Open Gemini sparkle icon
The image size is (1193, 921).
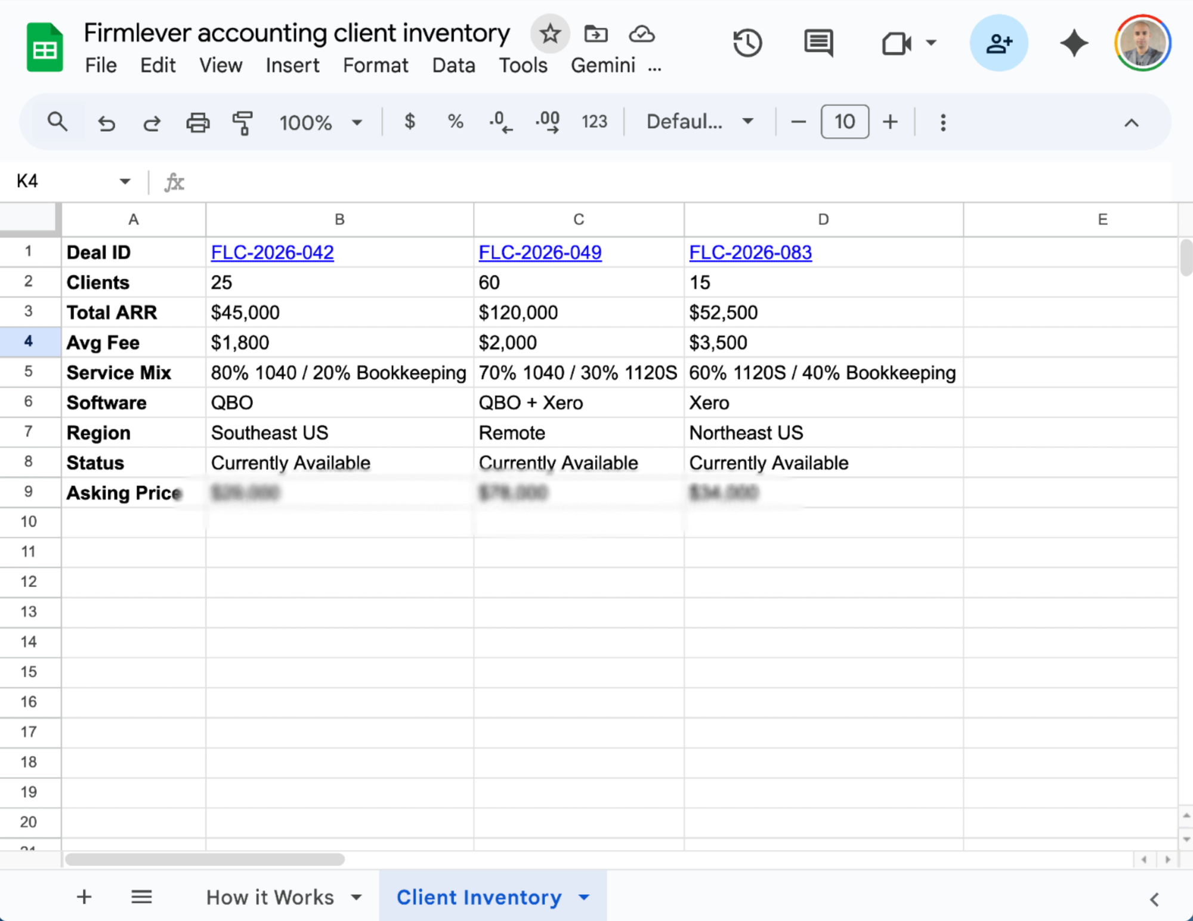(x=1074, y=43)
